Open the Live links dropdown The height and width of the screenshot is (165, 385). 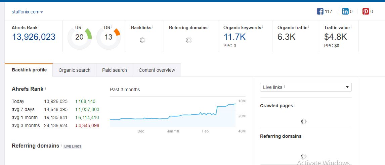click(306, 87)
